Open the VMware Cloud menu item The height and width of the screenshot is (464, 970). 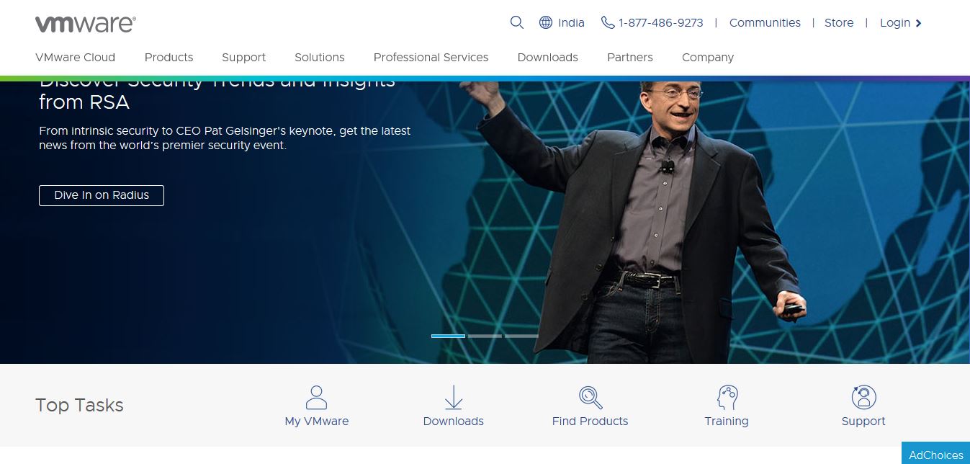pos(75,57)
